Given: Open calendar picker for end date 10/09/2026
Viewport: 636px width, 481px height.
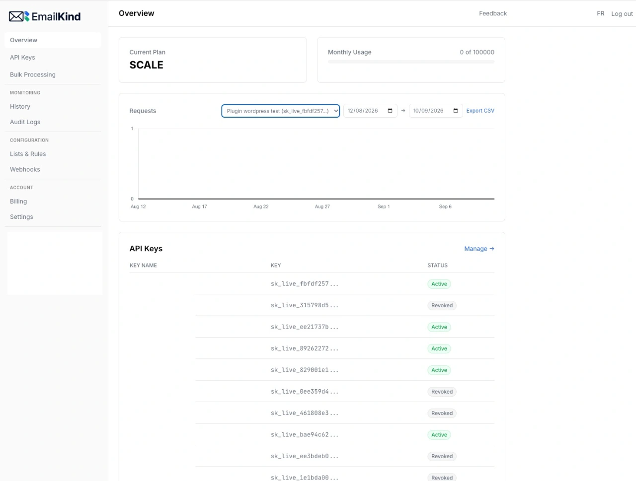Looking at the screenshot, I should click(x=456, y=111).
